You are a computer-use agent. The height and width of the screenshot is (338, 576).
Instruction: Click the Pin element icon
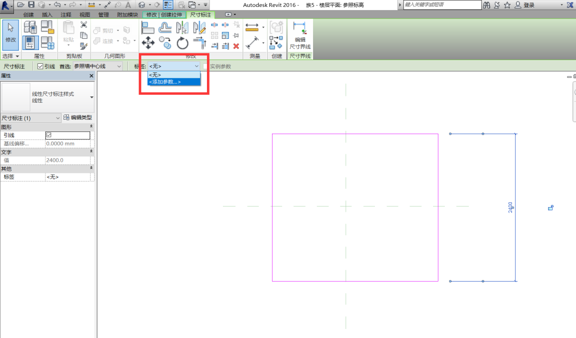(x=236, y=36)
